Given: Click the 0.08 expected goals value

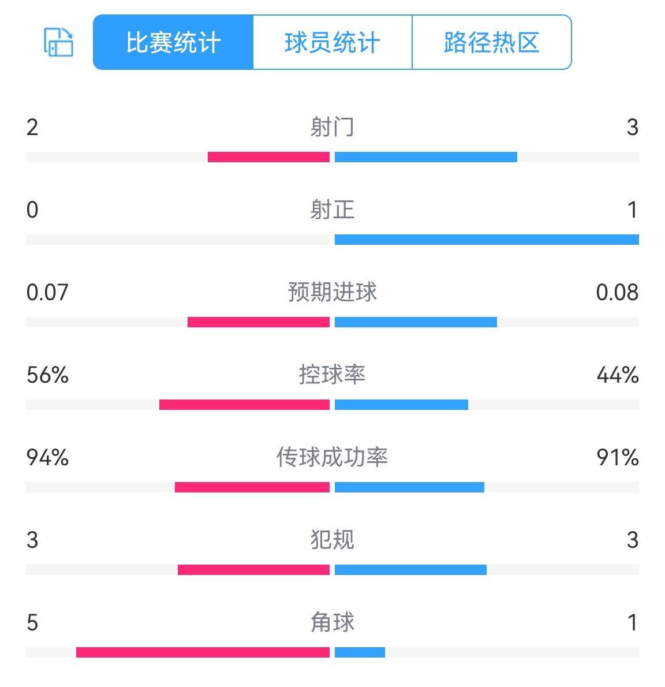Looking at the screenshot, I should (x=617, y=293).
